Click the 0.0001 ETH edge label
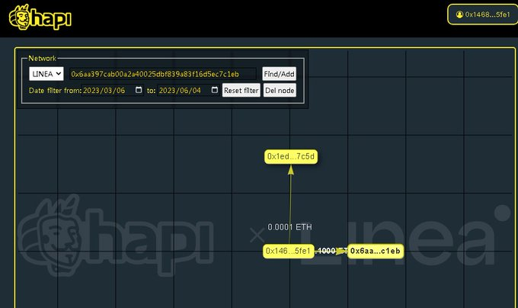The width and height of the screenshot is (518, 308). point(289,227)
